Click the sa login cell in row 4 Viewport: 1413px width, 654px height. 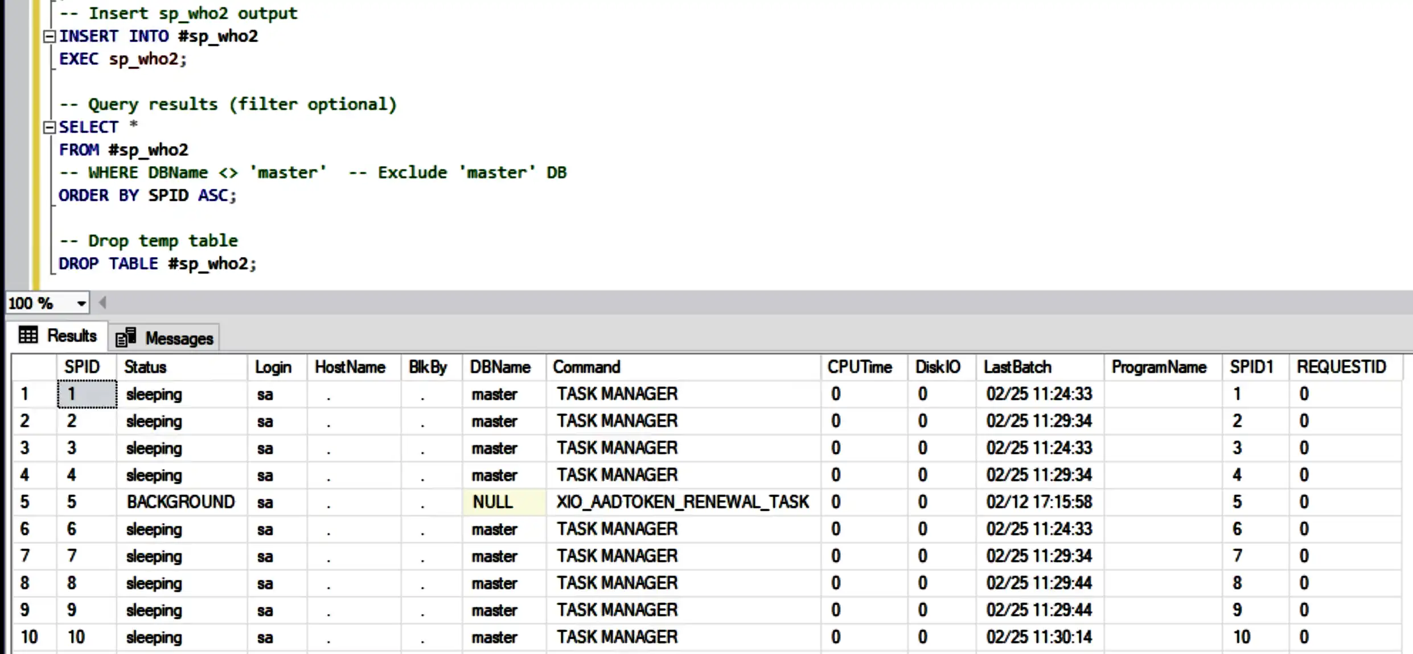pyautogui.click(x=277, y=475)
